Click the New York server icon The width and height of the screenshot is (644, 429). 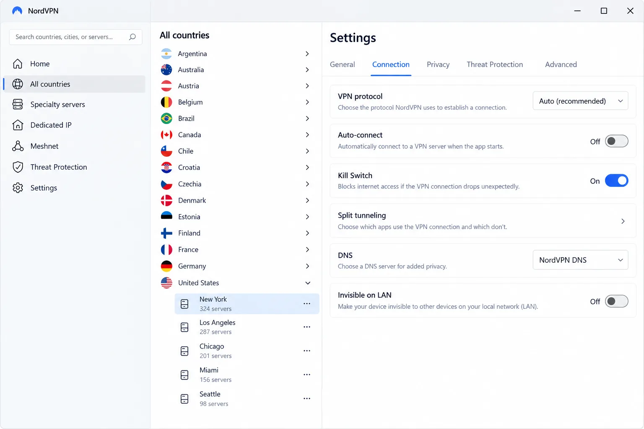click(184, 304)
